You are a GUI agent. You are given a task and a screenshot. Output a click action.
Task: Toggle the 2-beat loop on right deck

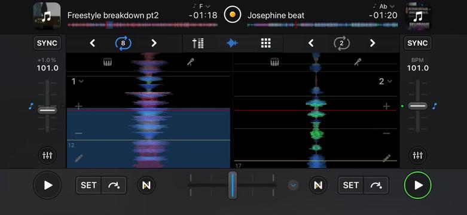[x=341, y=44]
